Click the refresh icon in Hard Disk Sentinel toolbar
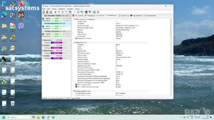 click(44, 12)
